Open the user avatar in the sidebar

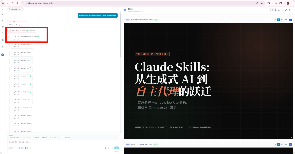3,55
